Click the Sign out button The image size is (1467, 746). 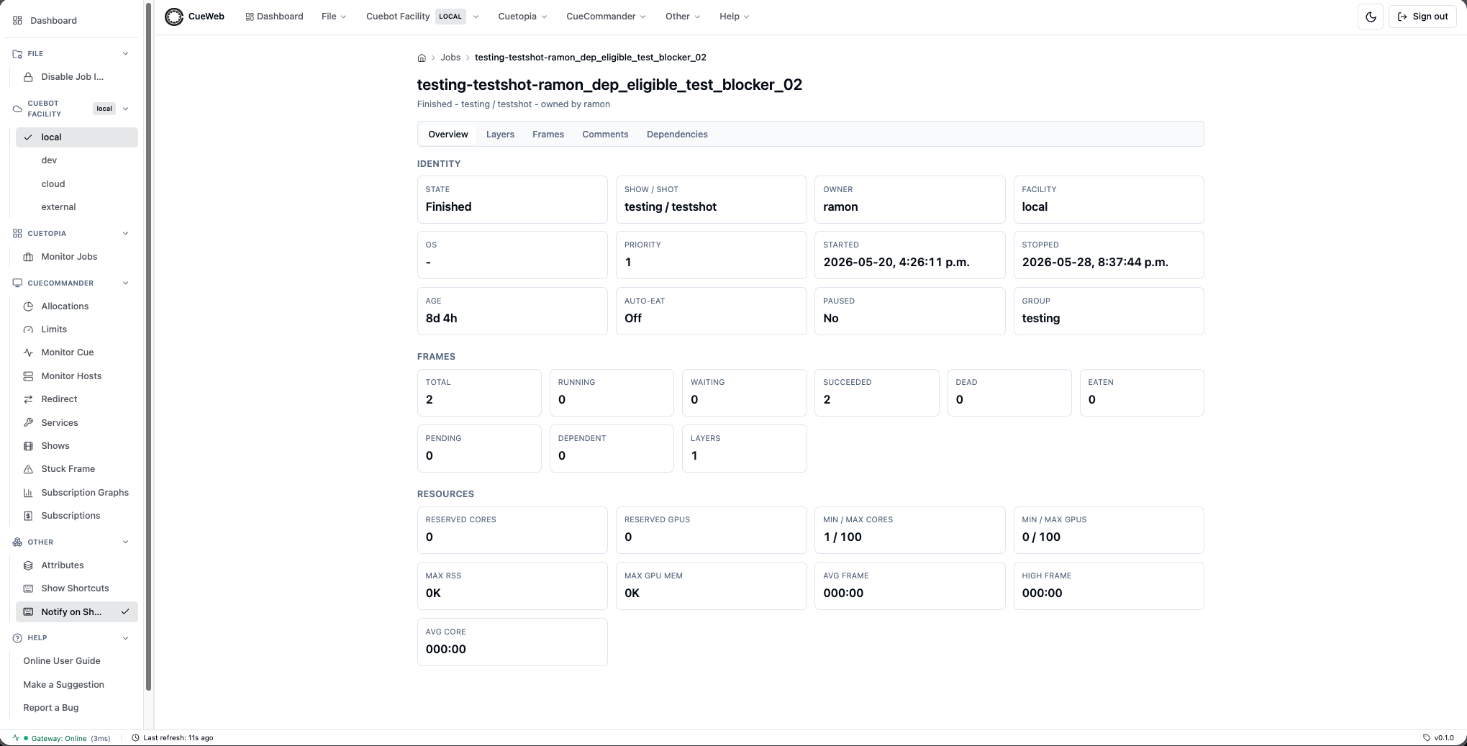pos(1422,17)
